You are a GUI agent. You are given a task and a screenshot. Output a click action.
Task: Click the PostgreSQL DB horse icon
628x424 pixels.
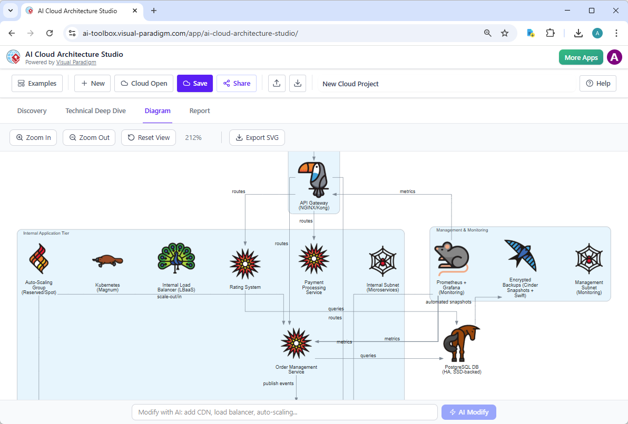(x=462, y=342)
